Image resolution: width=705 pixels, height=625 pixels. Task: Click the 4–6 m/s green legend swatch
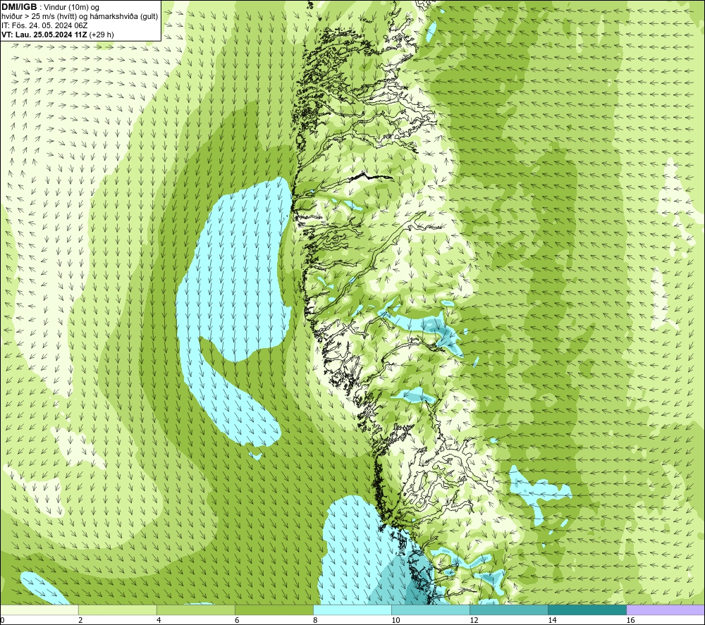coord(195,609)
